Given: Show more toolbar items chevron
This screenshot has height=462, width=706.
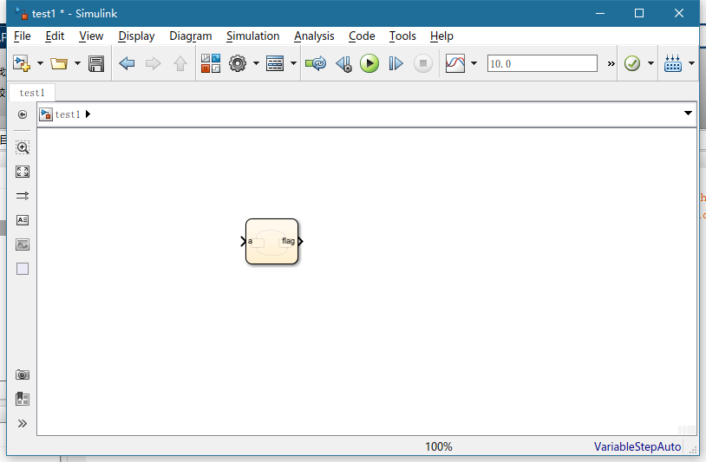Looking at the screenshot, I should (611, 64).
